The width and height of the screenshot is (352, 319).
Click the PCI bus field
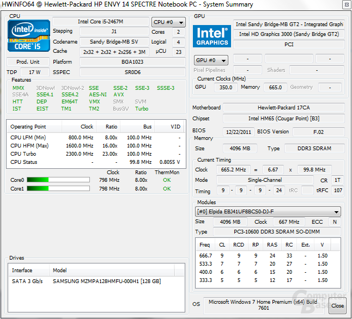coord(289,45)
